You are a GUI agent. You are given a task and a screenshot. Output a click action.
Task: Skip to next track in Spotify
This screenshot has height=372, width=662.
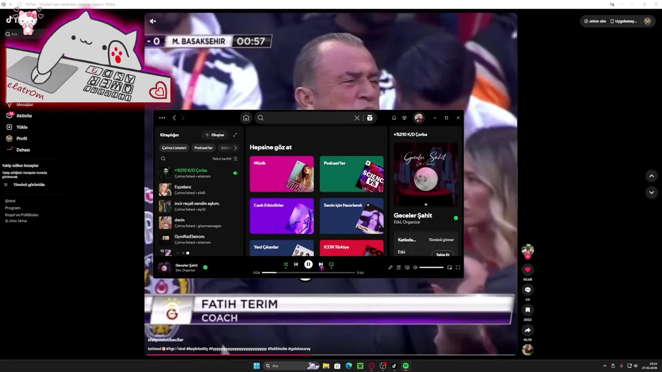click(x=321, y=265)
